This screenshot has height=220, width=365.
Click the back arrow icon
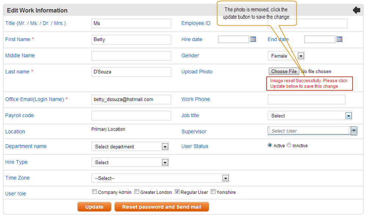click(357, 10)
